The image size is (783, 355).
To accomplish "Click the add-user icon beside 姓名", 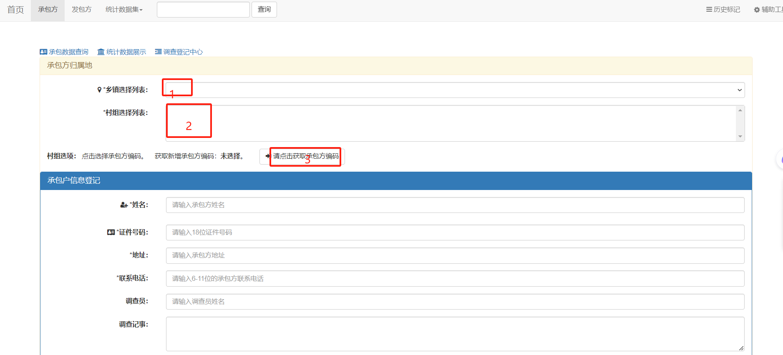I will coord(124,205).
